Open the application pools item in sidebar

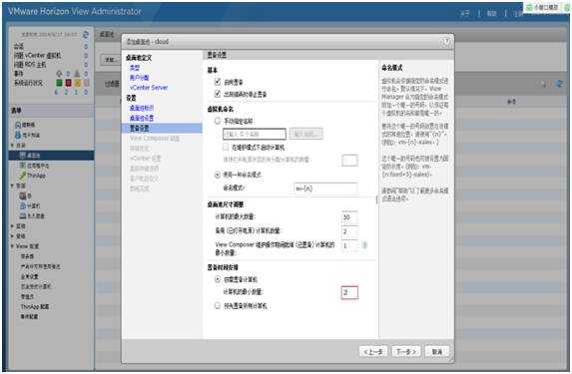coord(34,166)
